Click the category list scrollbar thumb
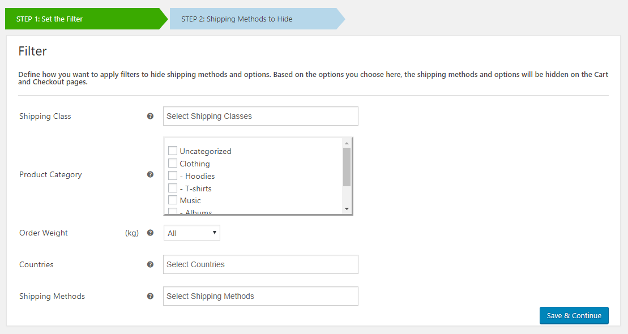The image size is (628, 334). coord(347,167)
